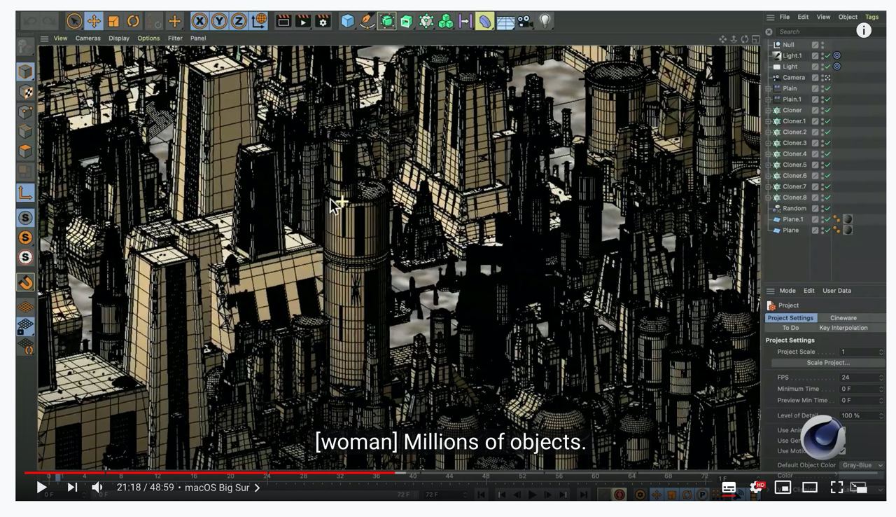The width and height of the screenshot is (896, 517).
Task: Open Object Manager Tags menu
Action: [871, 17]
